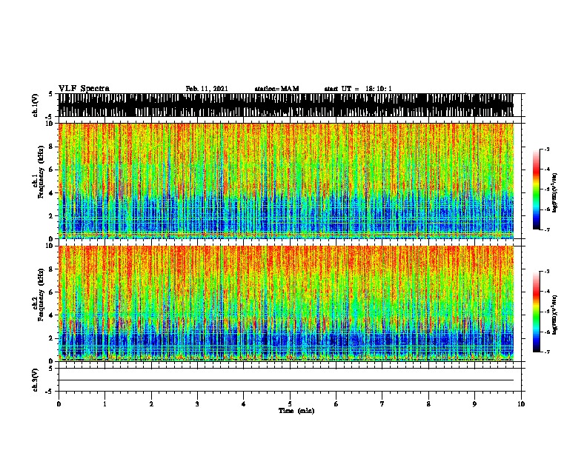Click the "2" frequency tick of ch.1 spectrogram
This screenshot has height=453, width=587.
pos(53,216)
